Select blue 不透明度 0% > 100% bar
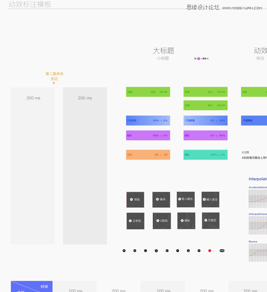The height and width of the screenshot is (292, 267). pyautogui.click(x=205, y=121)
